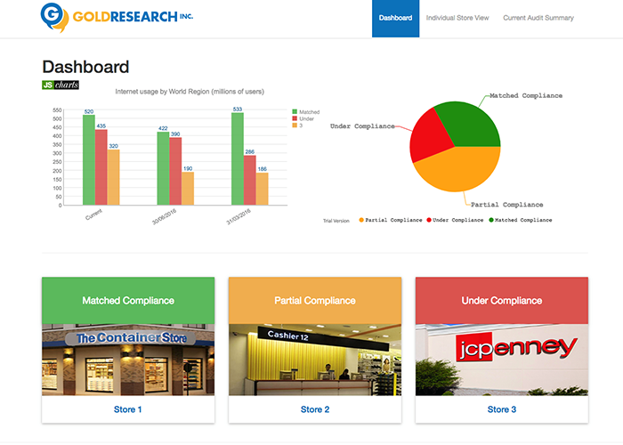
Task: Toggle Partial Compliance pie legend dot
Action: 361,220
